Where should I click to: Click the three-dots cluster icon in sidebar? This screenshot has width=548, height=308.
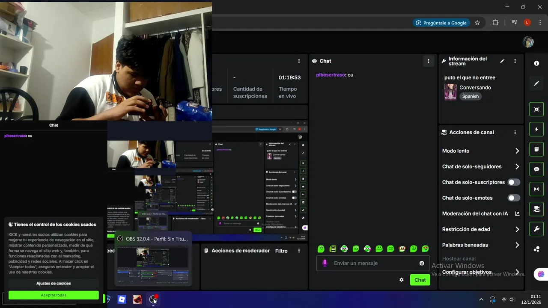click(x=536, y=249)
